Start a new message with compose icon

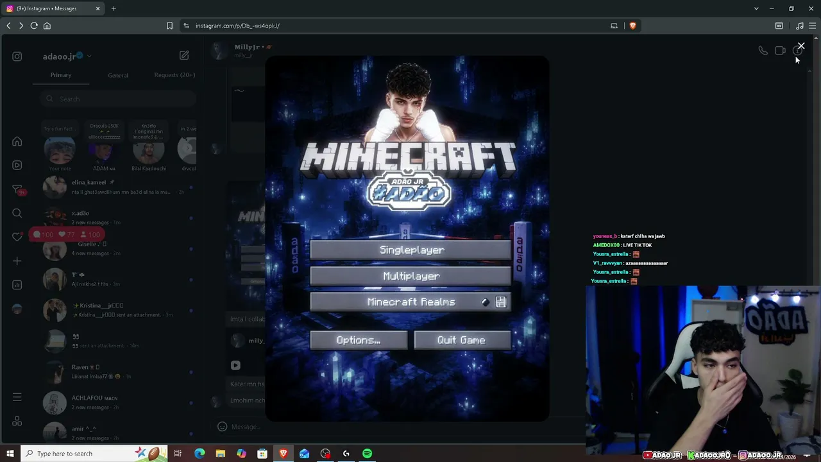click(x=184, y=55)
